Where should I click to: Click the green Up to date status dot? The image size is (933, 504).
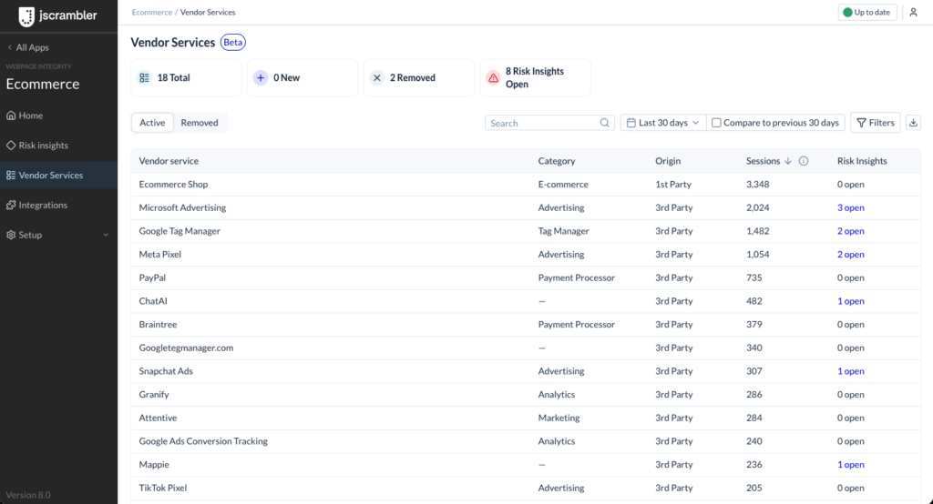point(847,12)
